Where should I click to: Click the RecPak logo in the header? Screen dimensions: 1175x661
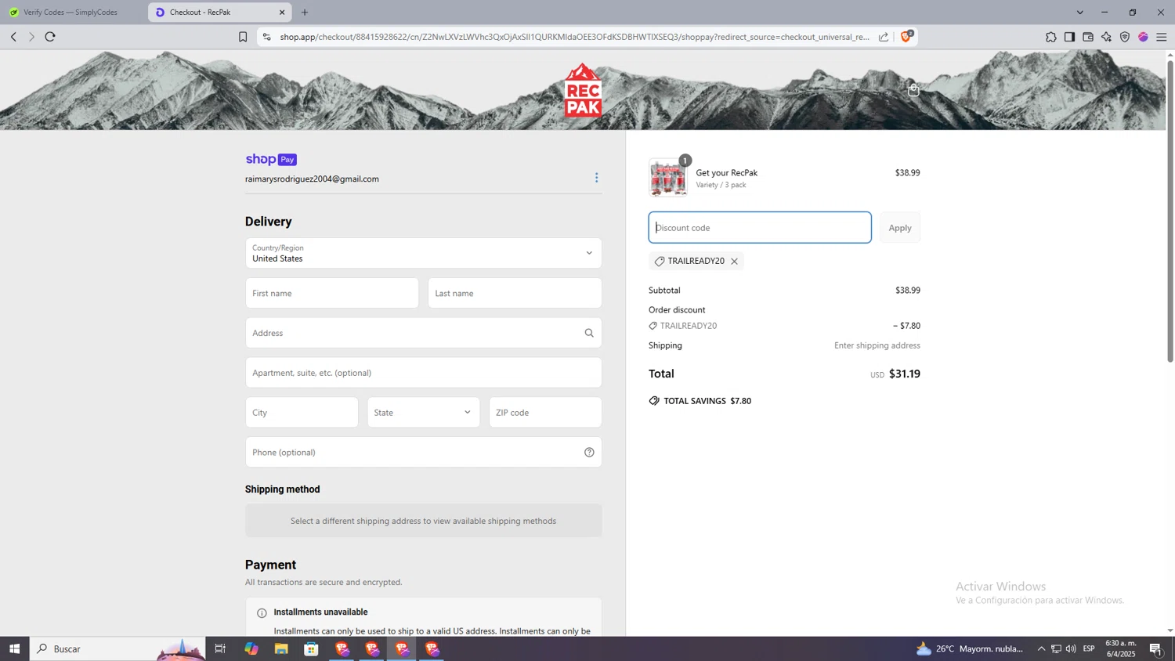[x=583, y=91]
